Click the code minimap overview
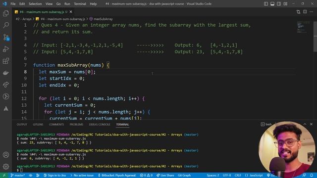Viewport: 317px width, 178px height. coord(303,27)
